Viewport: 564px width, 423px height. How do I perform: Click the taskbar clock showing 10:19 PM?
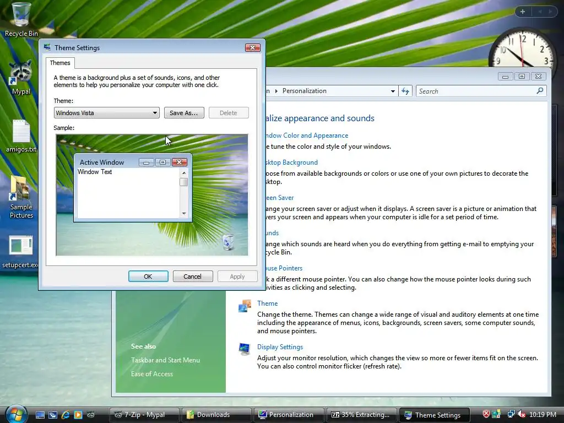(543, 414)
